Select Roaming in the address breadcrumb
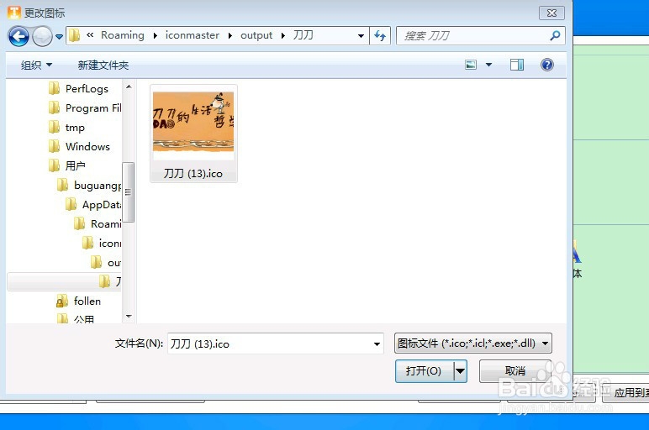This screenshot has height=430, width=649. (x=123, y=35)
